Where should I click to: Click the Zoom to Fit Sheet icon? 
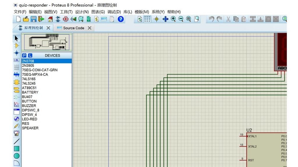tap(189, 19)
